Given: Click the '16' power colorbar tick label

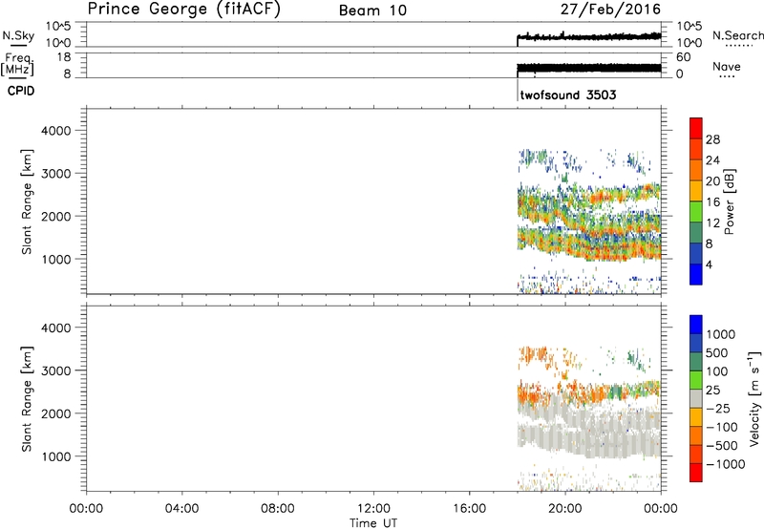Looking at the screenshot, I should 712,202.
